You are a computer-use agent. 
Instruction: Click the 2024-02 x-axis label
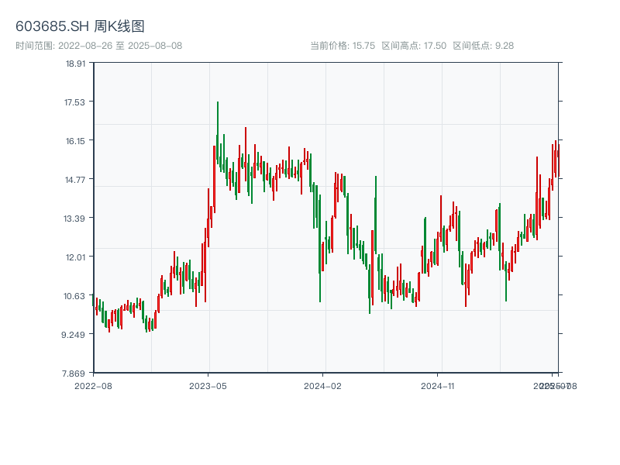(322, 386)
